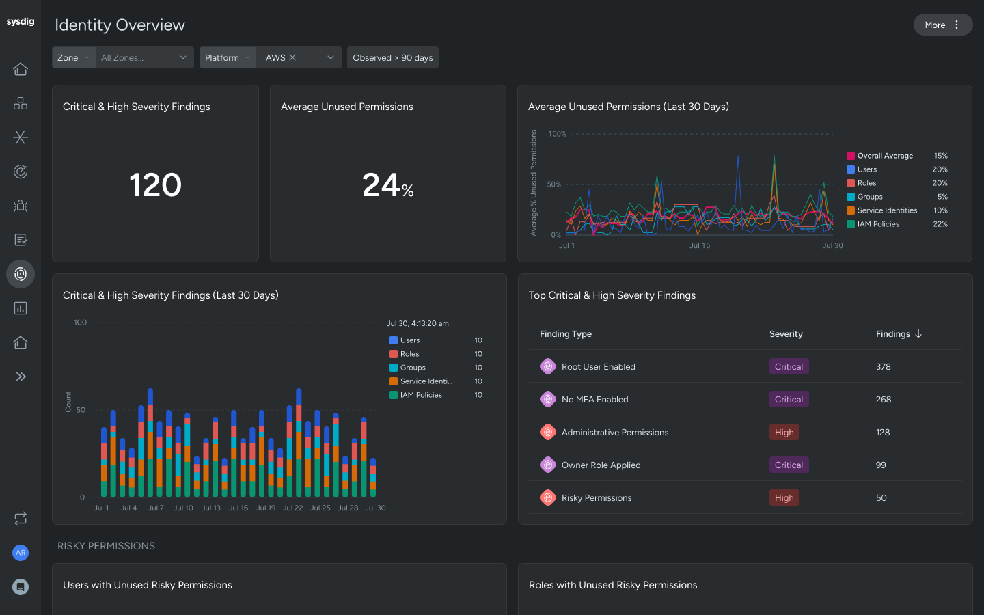Open the More menu at top right
This screenshot has height=615, width=984.
(x=942, y=25)
